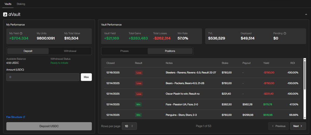
Task: Click the 9800.1091 My Units value
Action: [46, 38]
